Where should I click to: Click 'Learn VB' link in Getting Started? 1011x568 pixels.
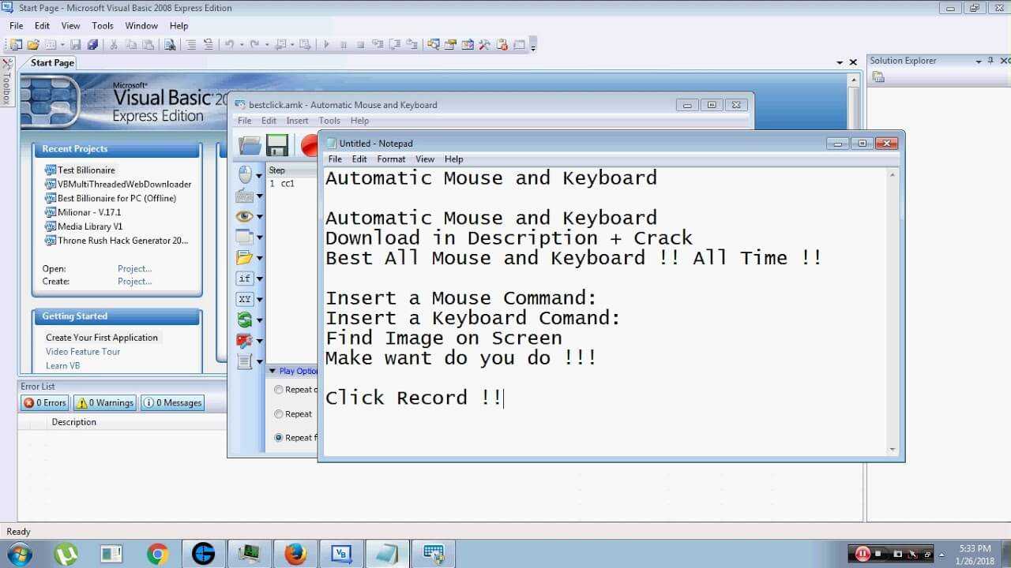click(x=62, y=366)
